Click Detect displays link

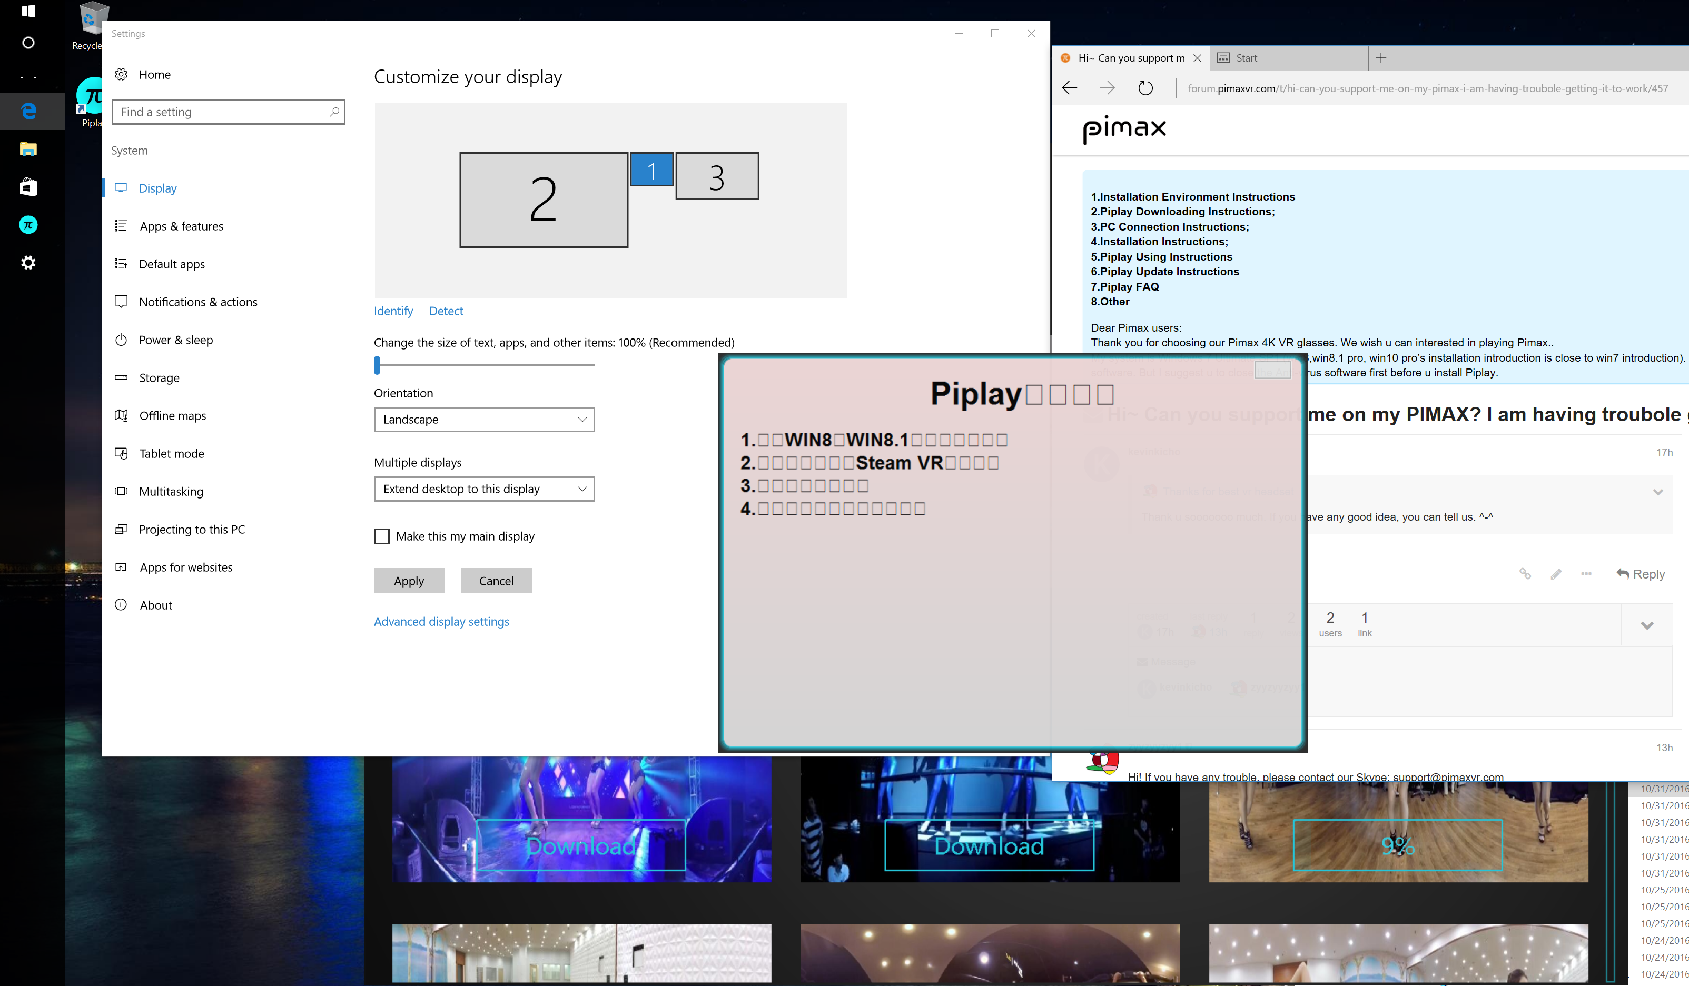click(446, 311)
